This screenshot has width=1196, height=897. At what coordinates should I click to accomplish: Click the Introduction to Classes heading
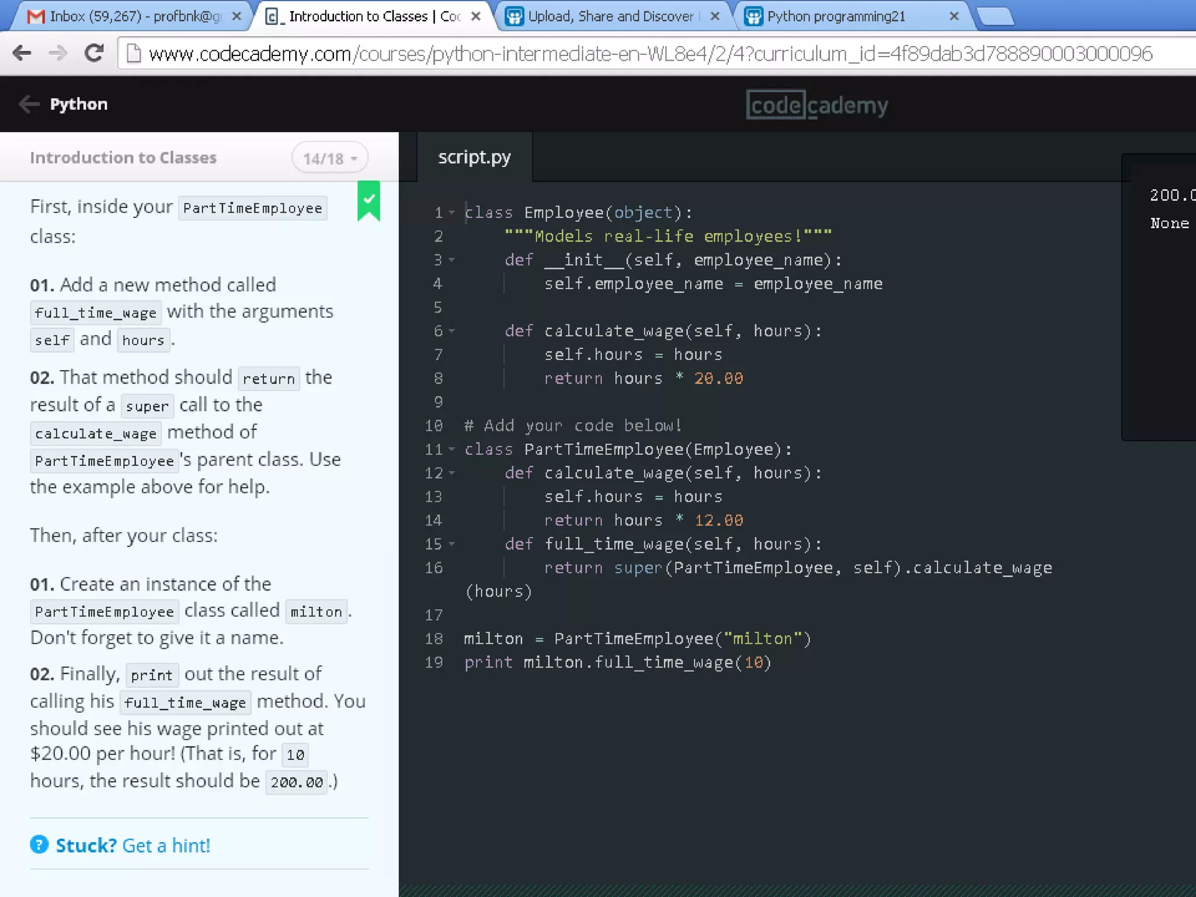pyautogui.click(x=123, y=158)
